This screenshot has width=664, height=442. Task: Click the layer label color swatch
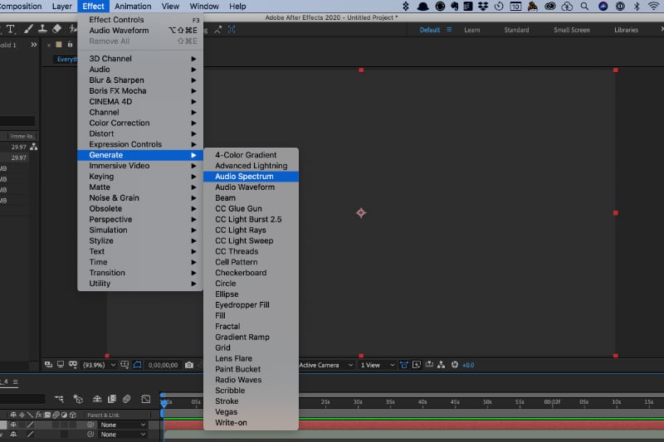(59, 45)
